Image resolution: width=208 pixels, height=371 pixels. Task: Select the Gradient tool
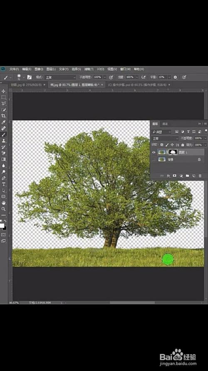[x=4, y=159]
